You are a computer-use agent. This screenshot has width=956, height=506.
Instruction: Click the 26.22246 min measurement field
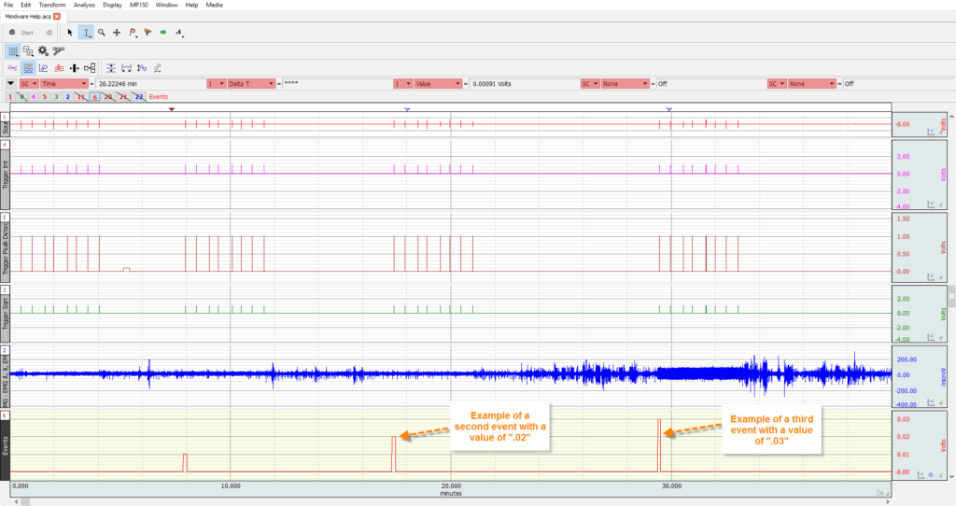[150, 83]
